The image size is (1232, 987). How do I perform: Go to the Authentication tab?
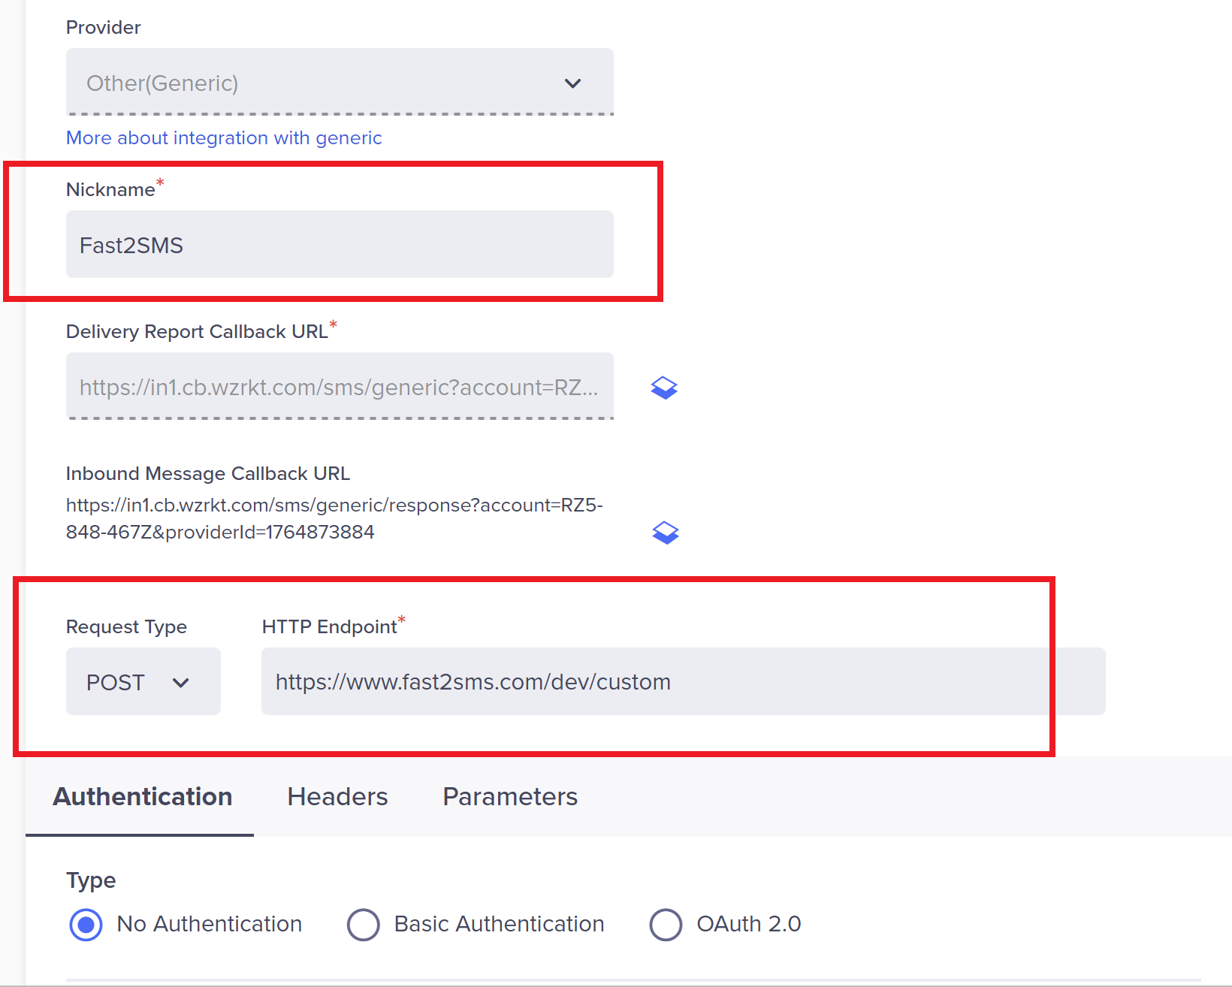click(x=142, y=796)
